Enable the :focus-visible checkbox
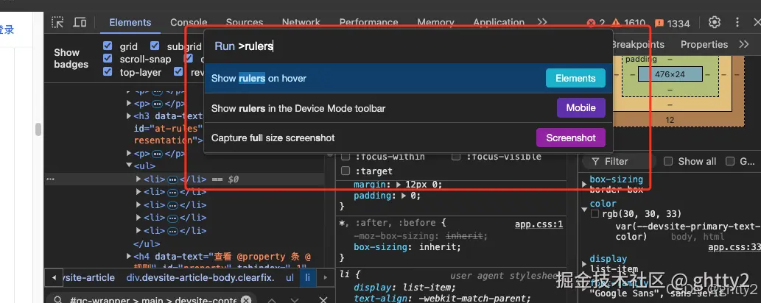The image size is (761, 303). (x=456, y=157)
